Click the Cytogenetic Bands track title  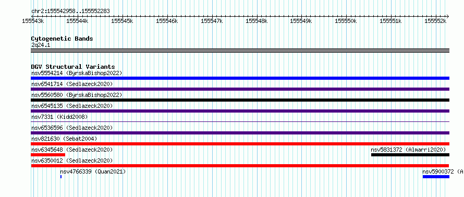coord(62,39)
